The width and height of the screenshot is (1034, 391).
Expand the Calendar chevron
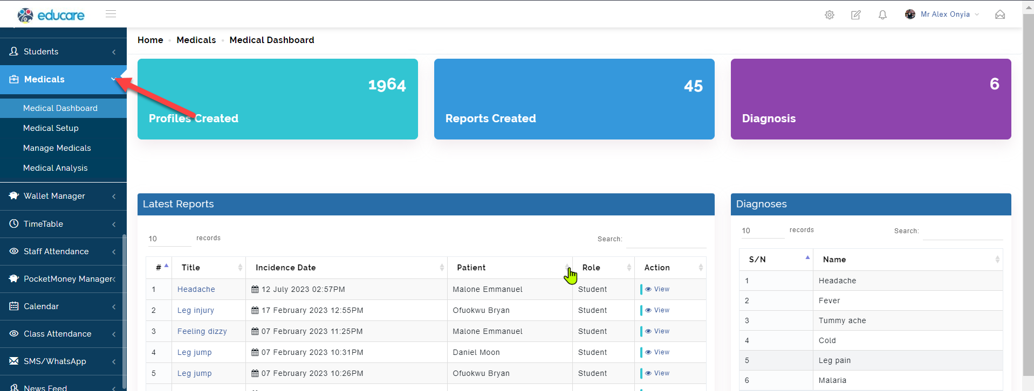click(x=114, y=306)
